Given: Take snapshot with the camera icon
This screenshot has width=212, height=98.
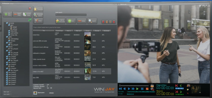Looking at the screenshot, I should pos(188,86).
